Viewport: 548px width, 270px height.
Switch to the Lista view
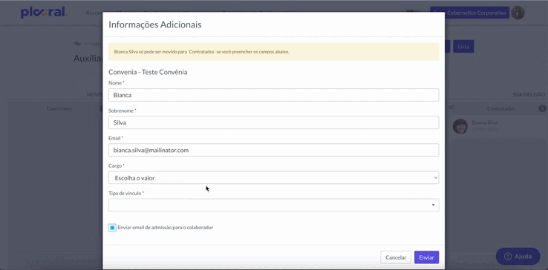463,47
